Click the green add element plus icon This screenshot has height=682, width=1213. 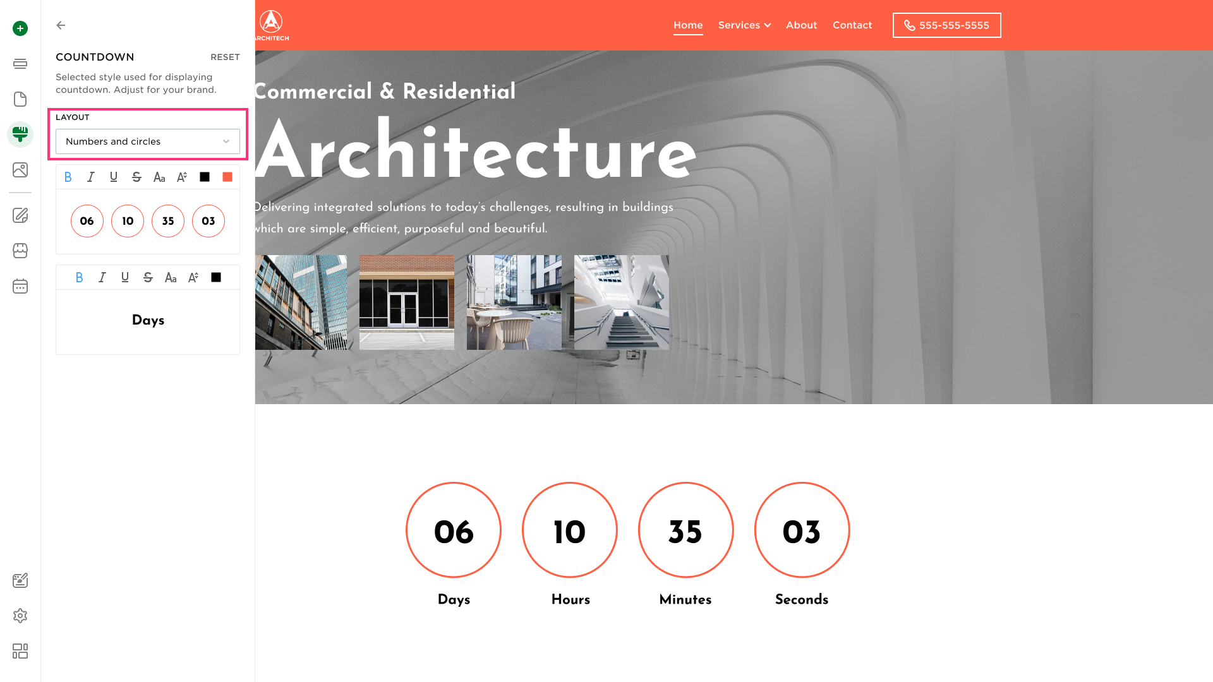click(20, 28)
